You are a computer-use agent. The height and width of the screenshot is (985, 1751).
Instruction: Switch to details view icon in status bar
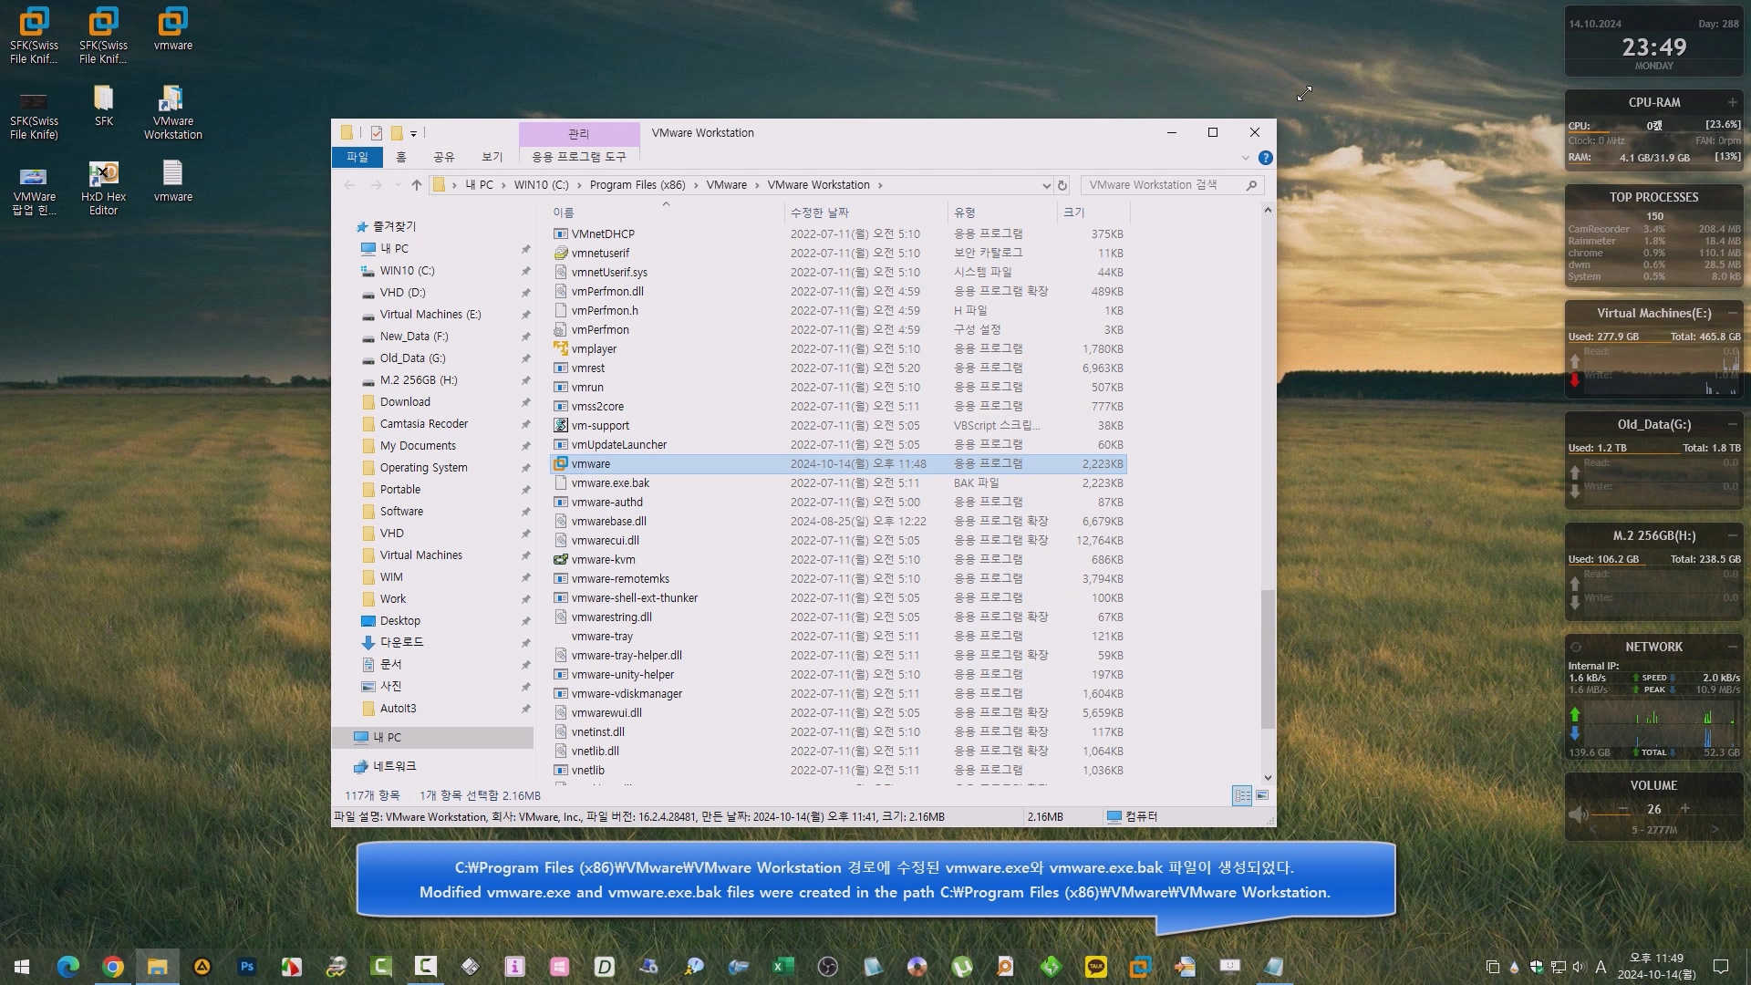pyautogui.click(x=1242, y=795)
